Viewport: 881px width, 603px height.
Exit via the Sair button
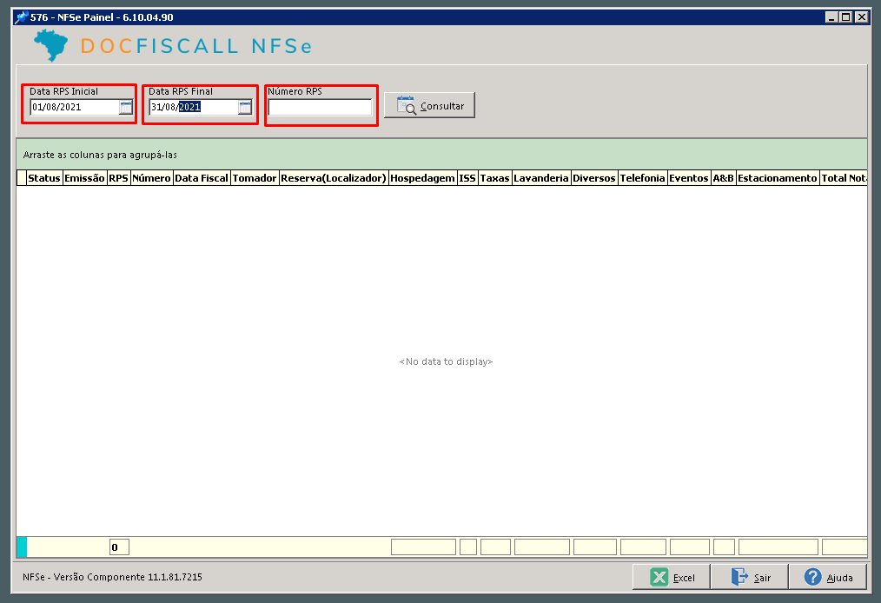click(750, 577)
